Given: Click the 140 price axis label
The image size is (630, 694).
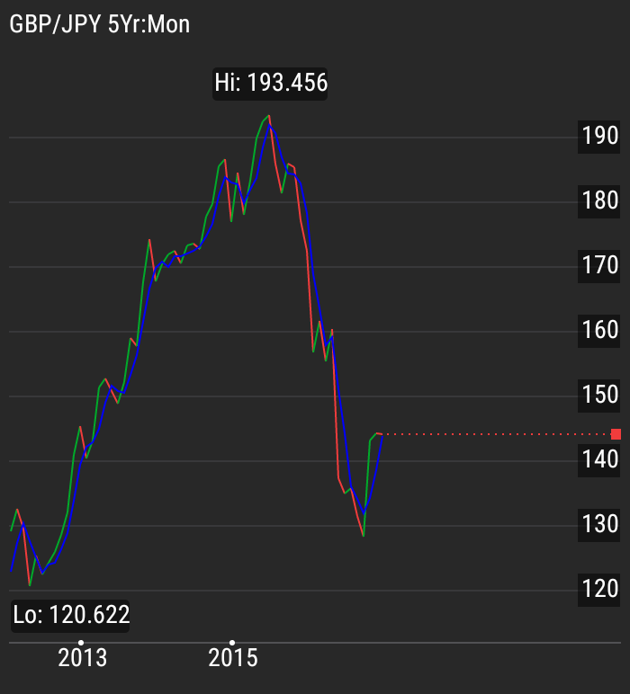Looking at the screenshot, I should tap(599, 460).
